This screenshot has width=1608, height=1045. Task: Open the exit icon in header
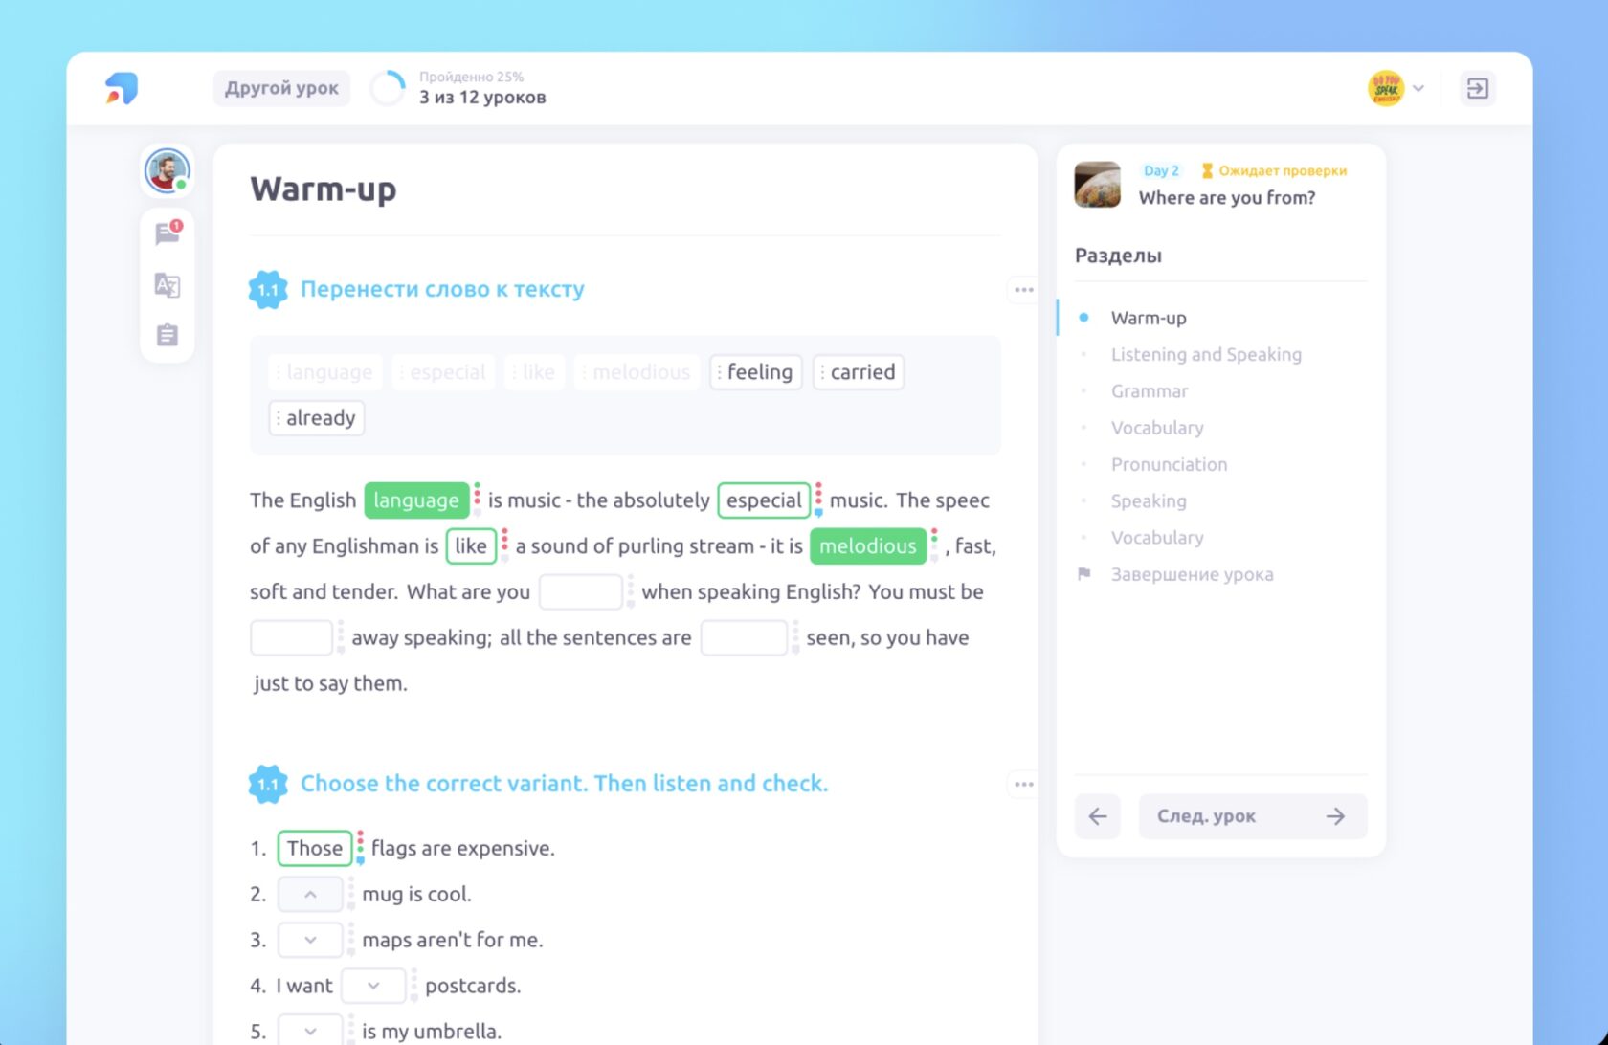click(x=1477, y=88)
